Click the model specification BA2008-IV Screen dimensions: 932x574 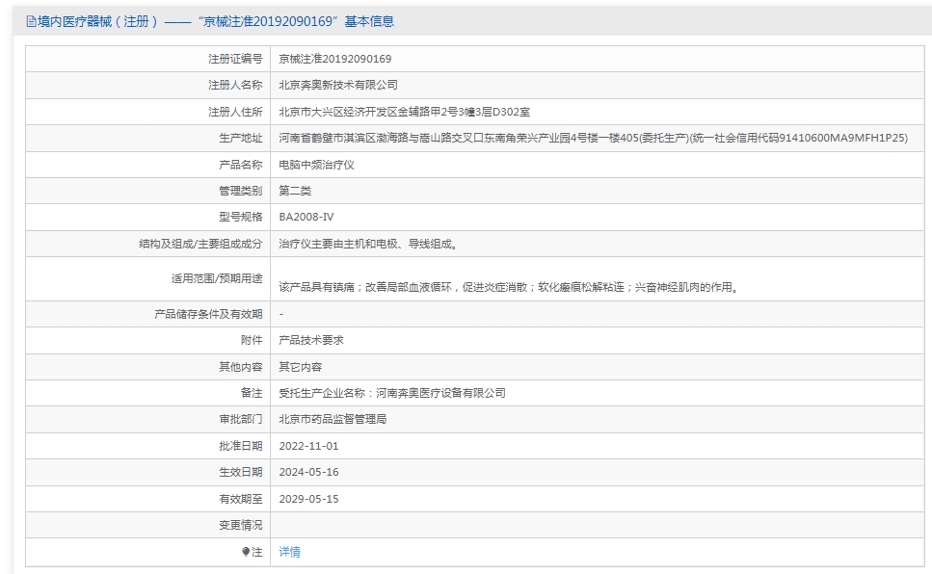pyautogui.click(x=306, y=218)
